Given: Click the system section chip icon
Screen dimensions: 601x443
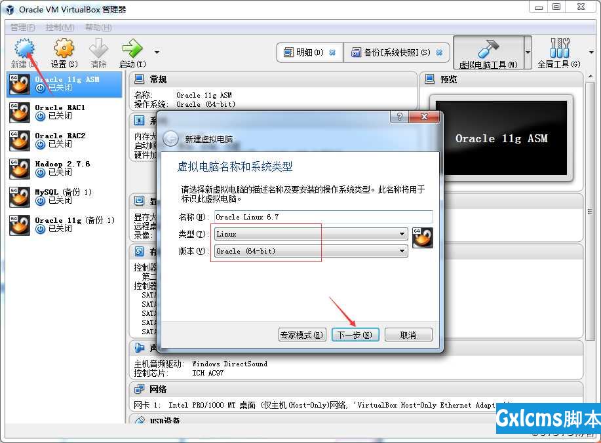Looking at the screenshot, I should [139, 121].
